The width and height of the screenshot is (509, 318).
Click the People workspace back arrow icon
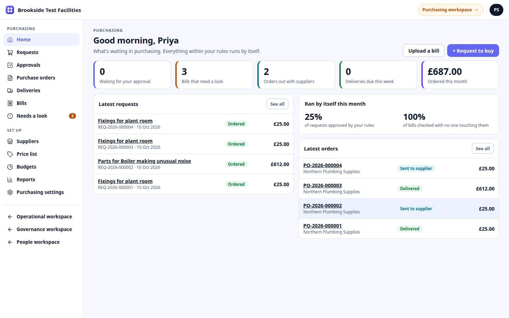10,242
